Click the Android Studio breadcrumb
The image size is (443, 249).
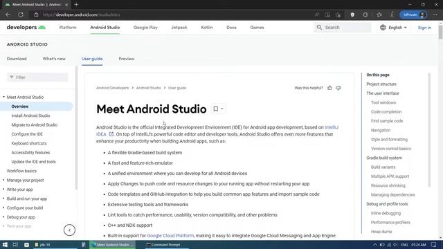pos(149,88)
